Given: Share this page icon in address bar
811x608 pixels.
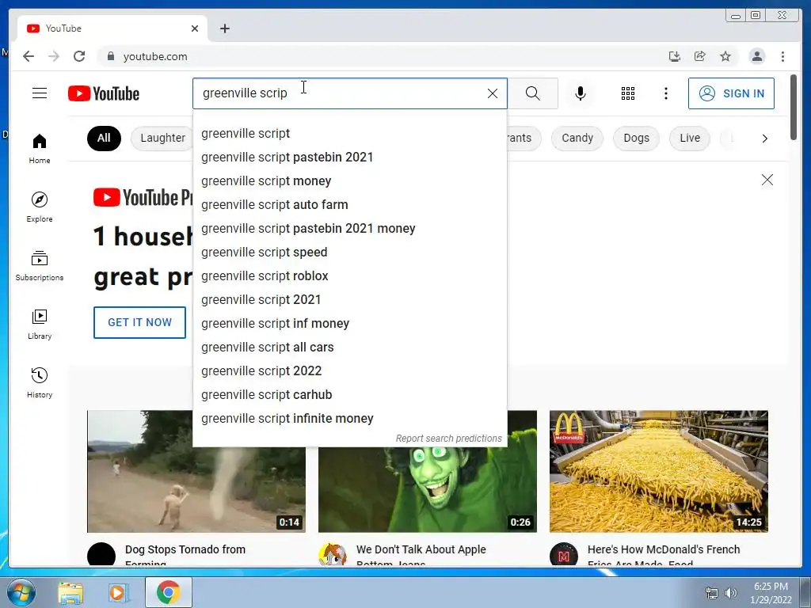Looking at the screenshot, I should 700,56.
